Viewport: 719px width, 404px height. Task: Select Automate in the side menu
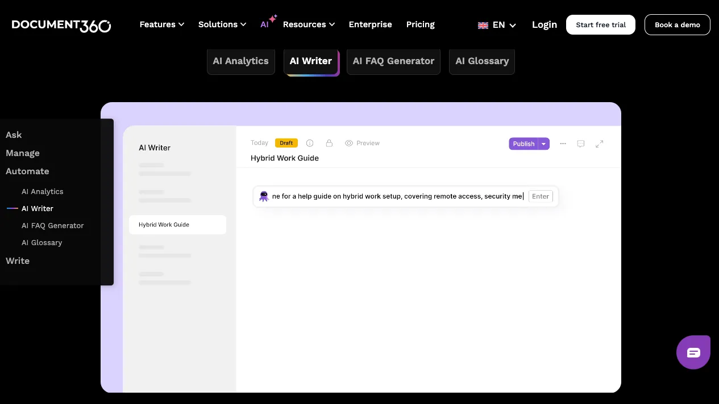tap(27, 171)
